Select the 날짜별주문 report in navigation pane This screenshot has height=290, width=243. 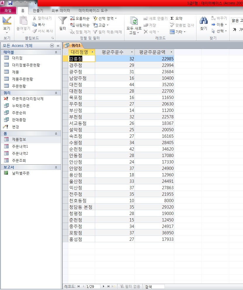point(21,173)
